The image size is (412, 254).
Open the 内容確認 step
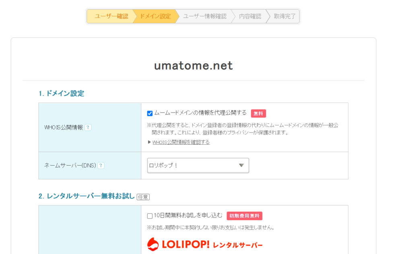(x=250, y=16)
